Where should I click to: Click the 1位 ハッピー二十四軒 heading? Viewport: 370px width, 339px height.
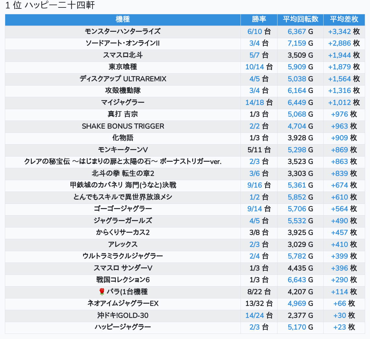[50, 5]
